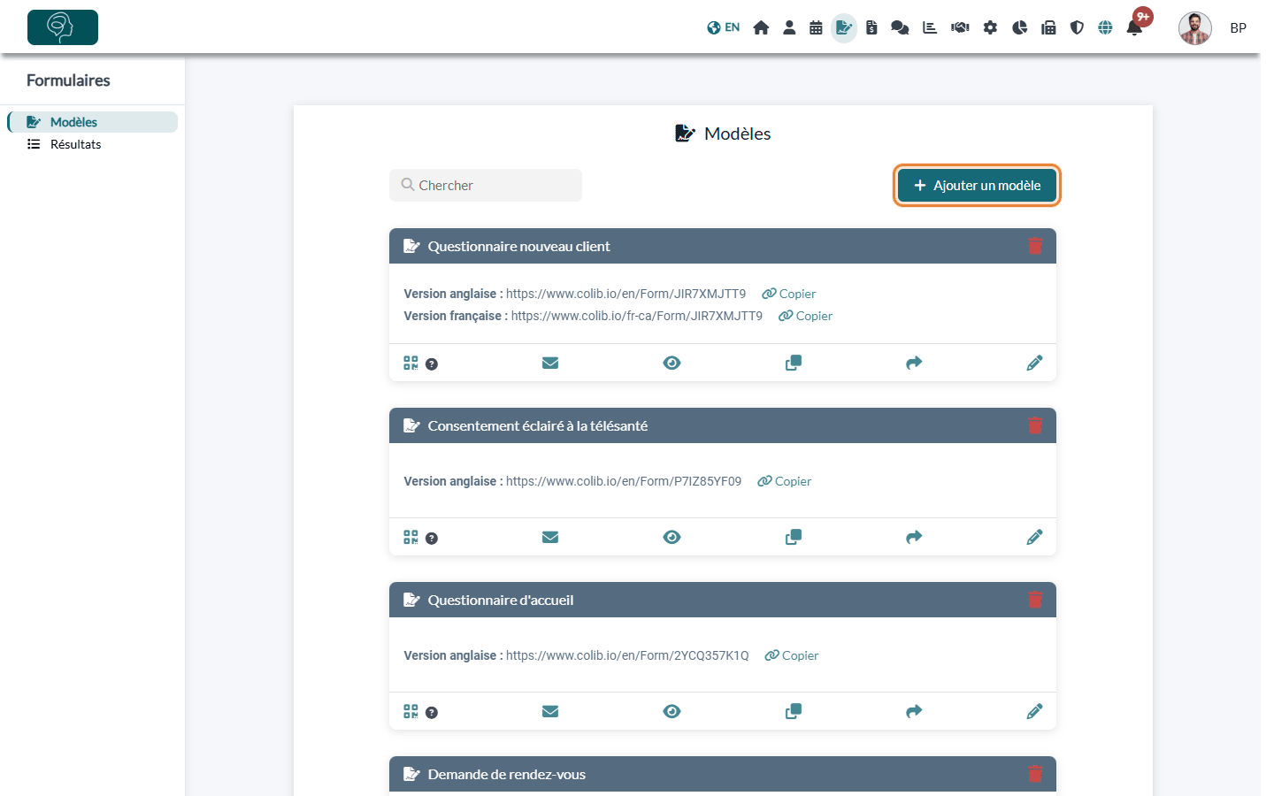
Task: Copy French link of Questionnaire nouveau client
Action: coord(805,316)
